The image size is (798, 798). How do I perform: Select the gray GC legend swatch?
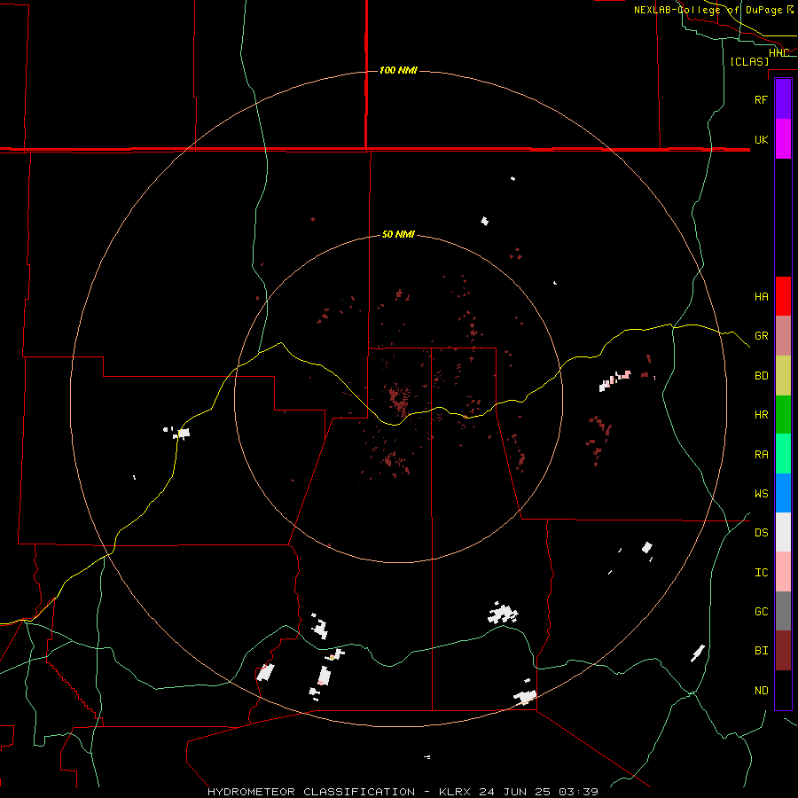tap(783, 611)
